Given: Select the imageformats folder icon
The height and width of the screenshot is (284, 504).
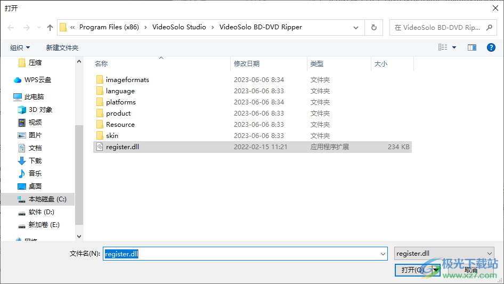Looking at the screenshot, I should point(100,79).
